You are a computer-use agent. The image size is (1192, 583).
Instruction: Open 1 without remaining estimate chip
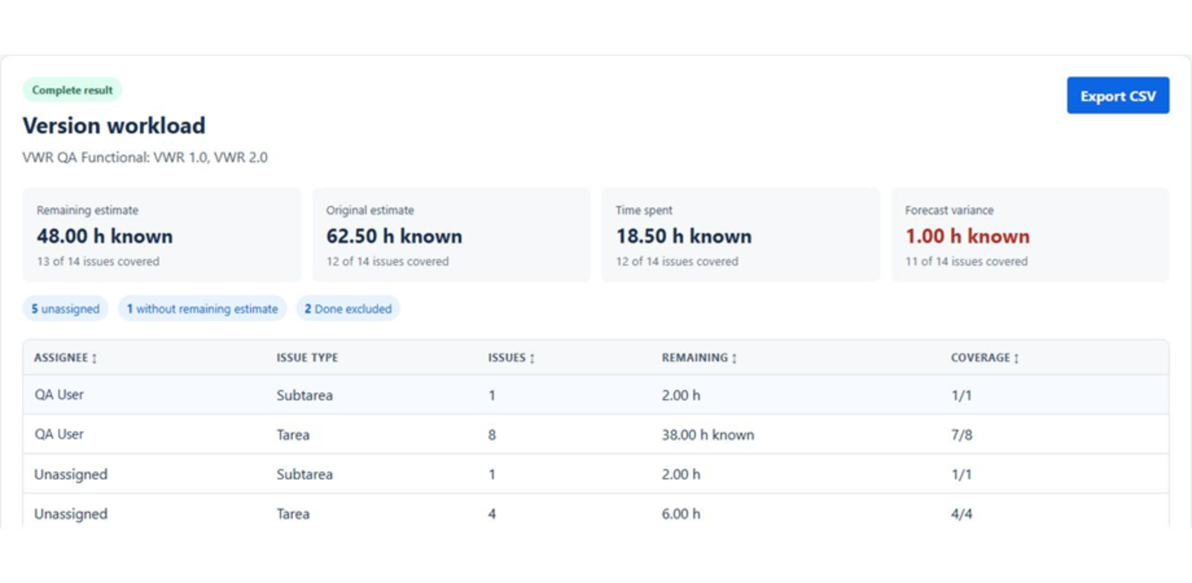point(202,309)
